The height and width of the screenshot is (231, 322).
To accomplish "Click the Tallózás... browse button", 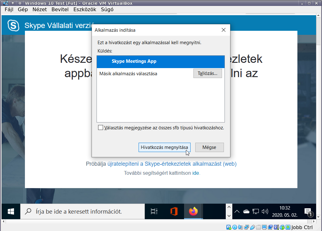I will pyautogui.click(x=208, y=73).
